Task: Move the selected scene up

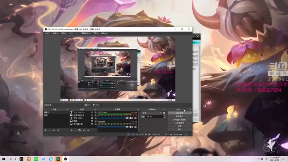Action: click(x=54, y=130)
